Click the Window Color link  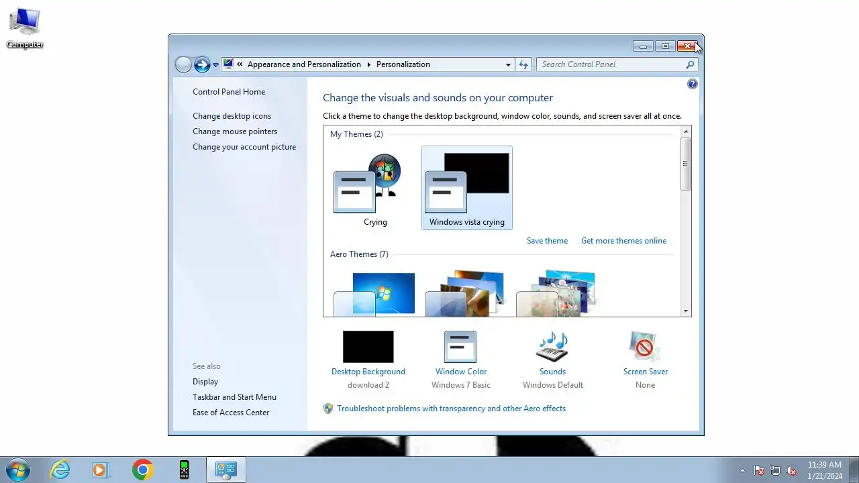(x=461, y=372)
